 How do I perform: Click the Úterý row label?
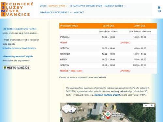[64, 43]
